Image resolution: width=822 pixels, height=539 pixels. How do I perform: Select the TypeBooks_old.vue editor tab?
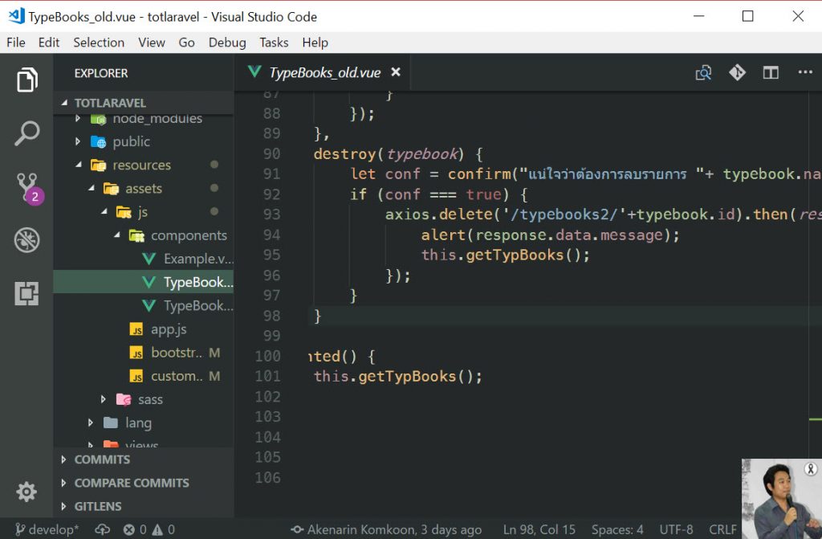click(323, 72)
